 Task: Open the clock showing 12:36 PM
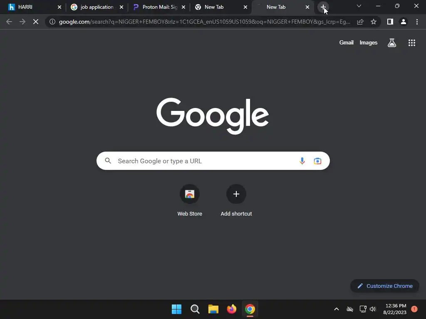tap(395, 309)
